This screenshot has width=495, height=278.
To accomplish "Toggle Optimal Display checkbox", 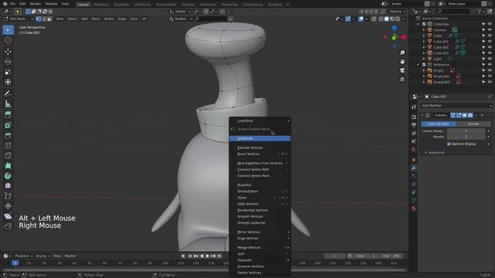I will [x=449, y=144].
